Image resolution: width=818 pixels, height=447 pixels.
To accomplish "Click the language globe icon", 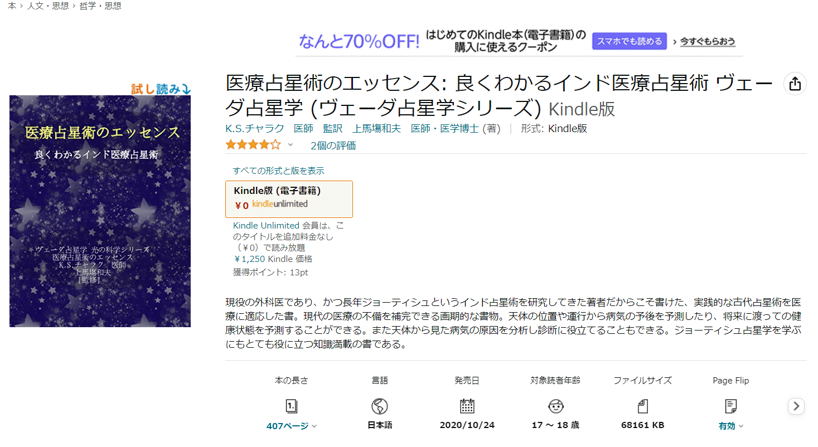I will (380, 406).
